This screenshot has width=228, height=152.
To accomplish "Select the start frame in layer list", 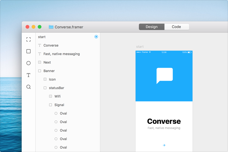I will [x=68, y=37].
